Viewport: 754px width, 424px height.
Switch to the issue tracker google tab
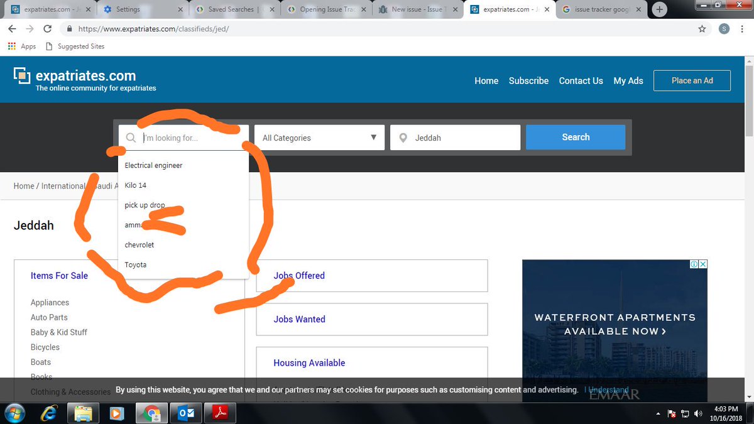pos(601,9)
